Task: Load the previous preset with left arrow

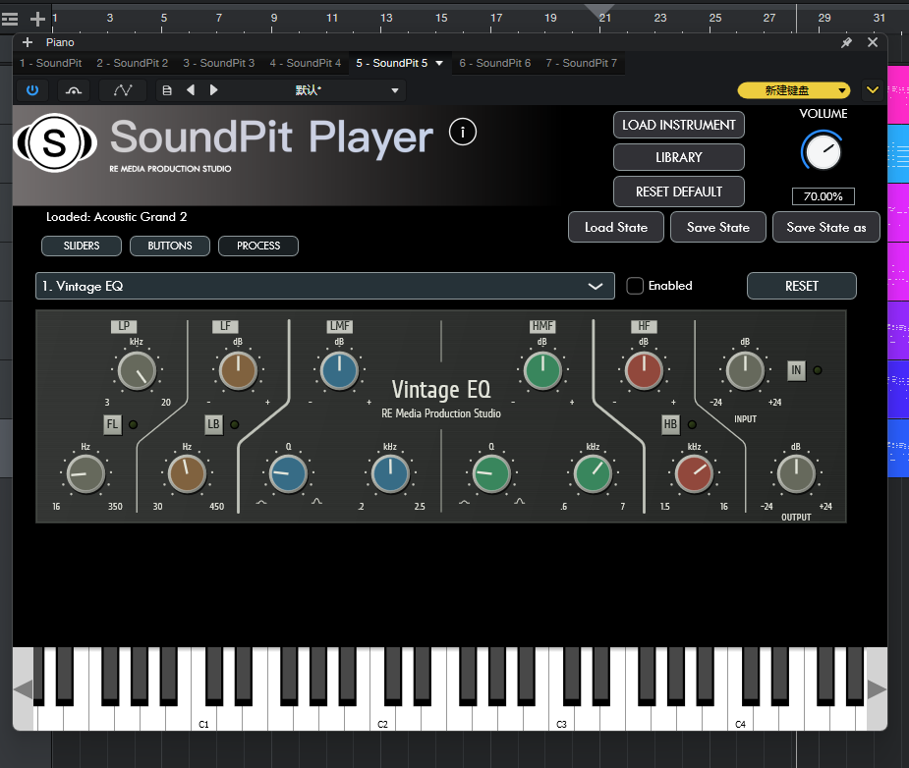Action: (x=190, y=90)
